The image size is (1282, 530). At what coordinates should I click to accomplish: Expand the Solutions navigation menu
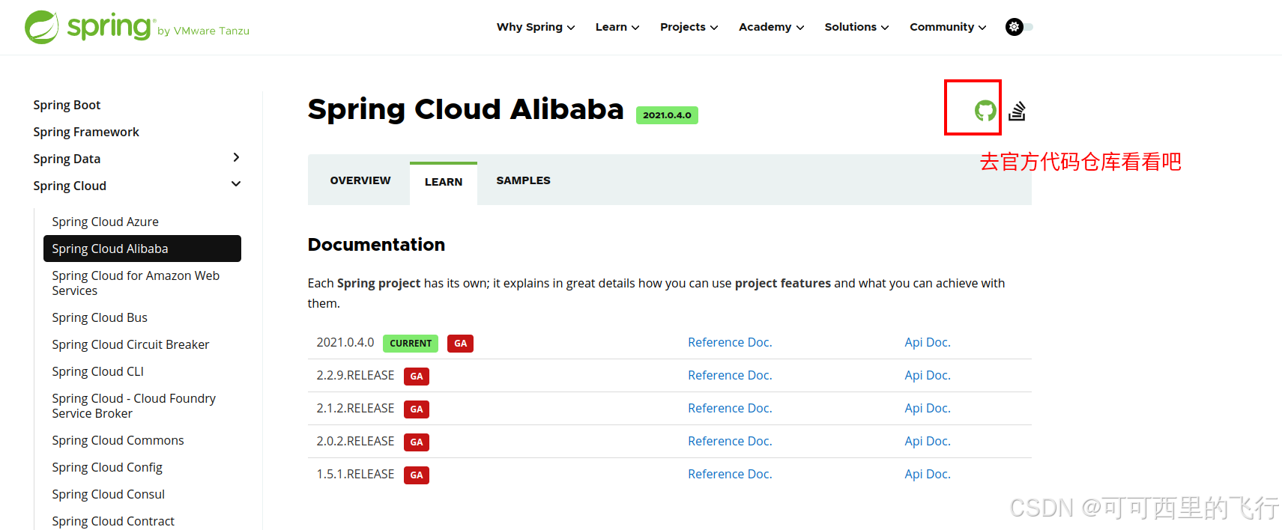pos(856,27)
